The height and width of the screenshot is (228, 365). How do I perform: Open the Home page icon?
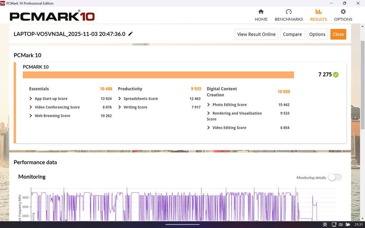tap(261, 12)
